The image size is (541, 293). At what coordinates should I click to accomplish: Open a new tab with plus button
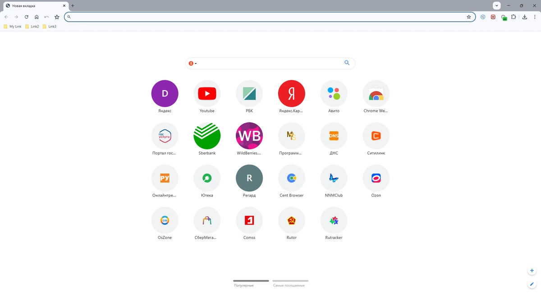(x=73, y=6)
